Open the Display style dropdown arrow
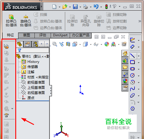 tap(91, 44)
